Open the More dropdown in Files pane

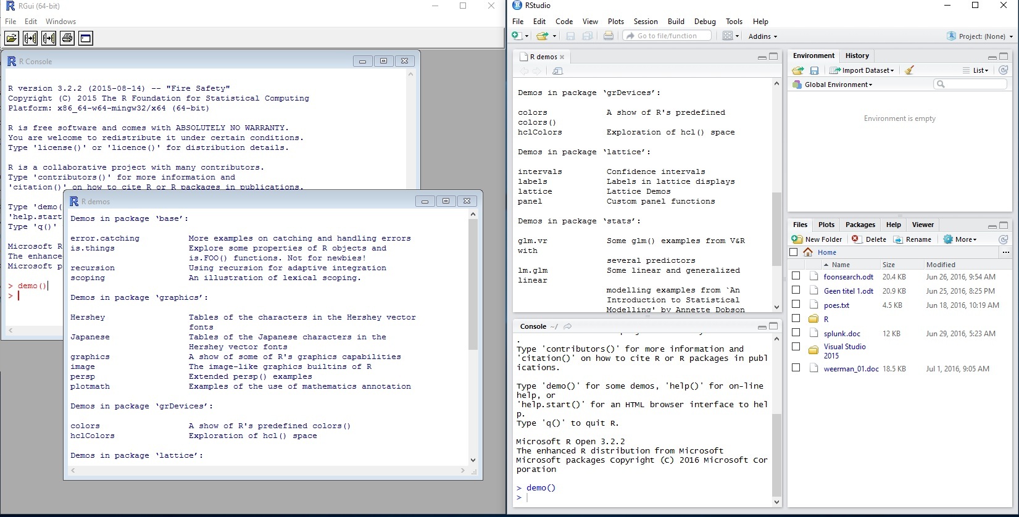coord(960,239)
